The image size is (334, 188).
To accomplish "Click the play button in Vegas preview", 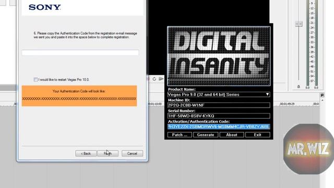I will (x=161, y=79).
